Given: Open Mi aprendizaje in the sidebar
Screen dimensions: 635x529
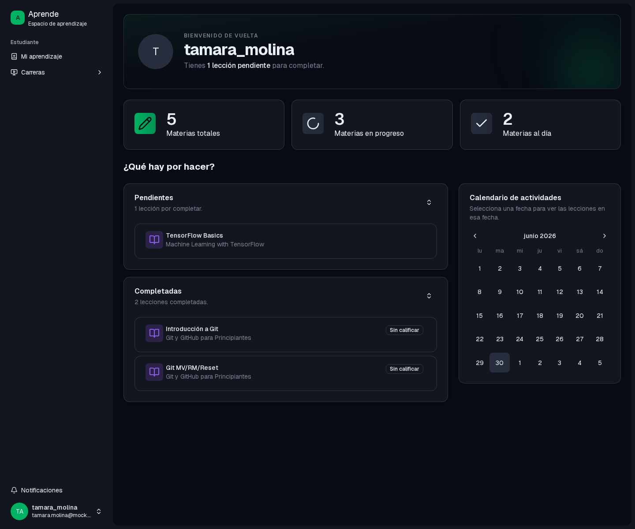Looking at the screenshot, I should point(56,56).
